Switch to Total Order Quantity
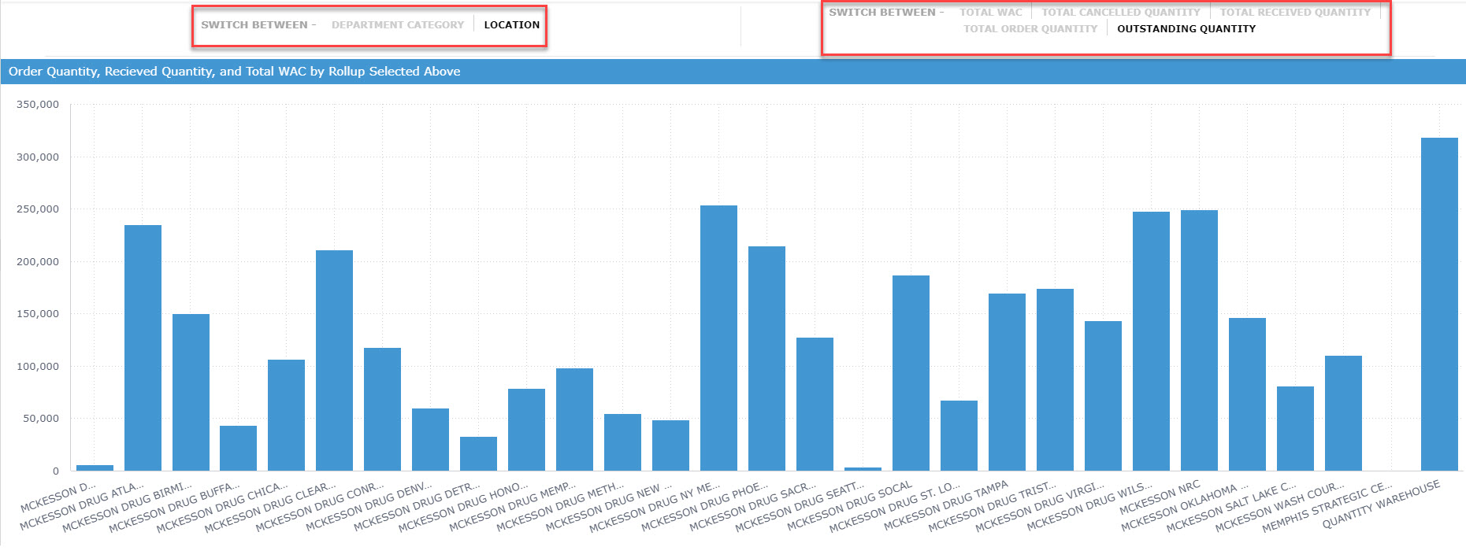Viewport: 1466px width, 558px height. coord(1030,29)
